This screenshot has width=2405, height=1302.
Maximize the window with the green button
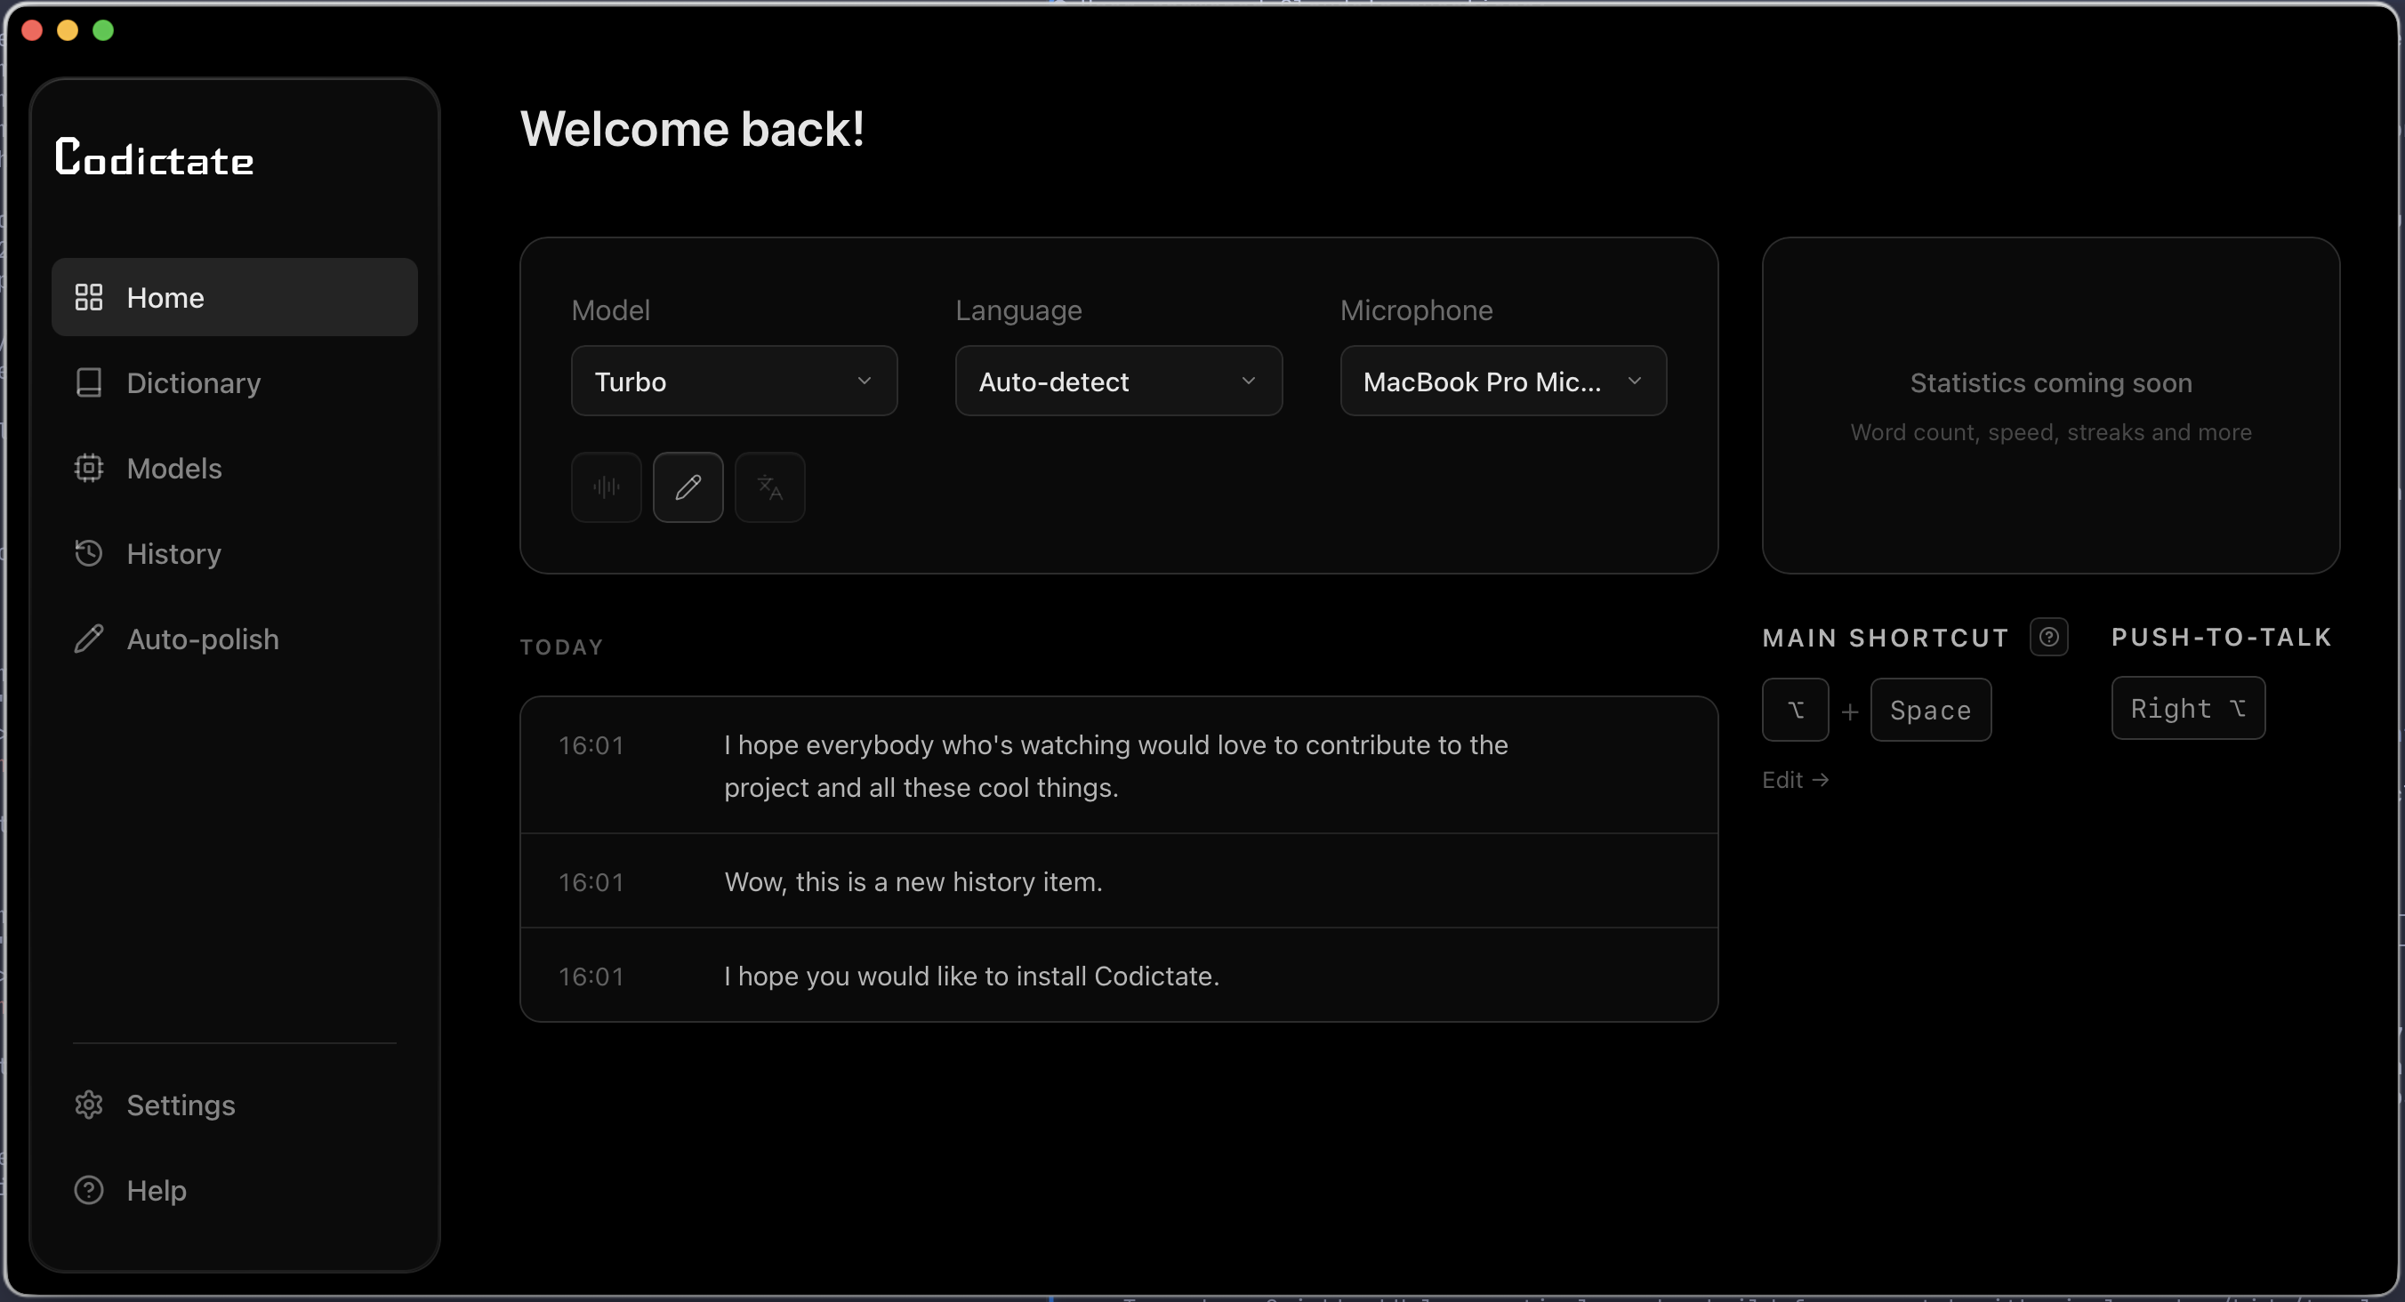(104, 31)
